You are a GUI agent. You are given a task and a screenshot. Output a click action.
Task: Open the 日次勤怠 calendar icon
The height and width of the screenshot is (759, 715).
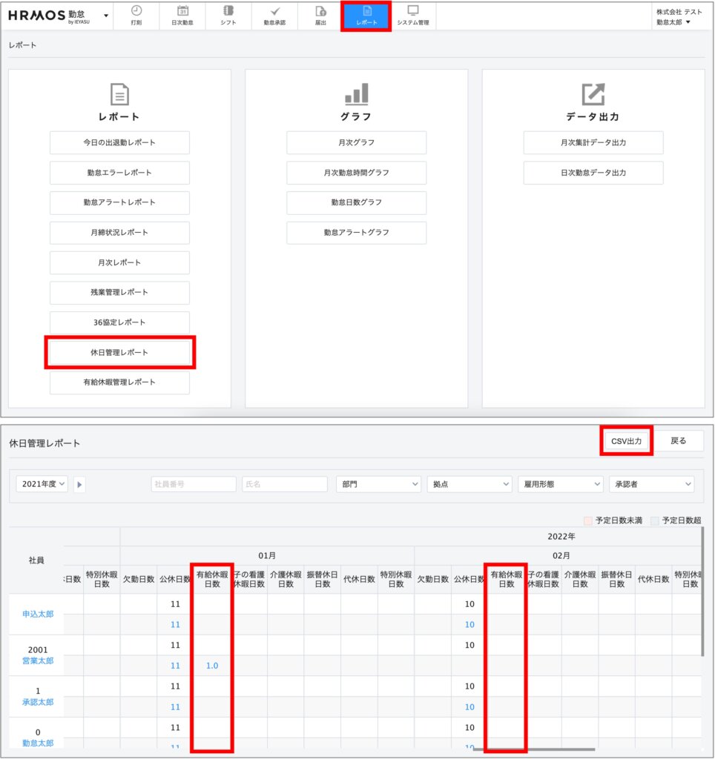tap(183, 11)
